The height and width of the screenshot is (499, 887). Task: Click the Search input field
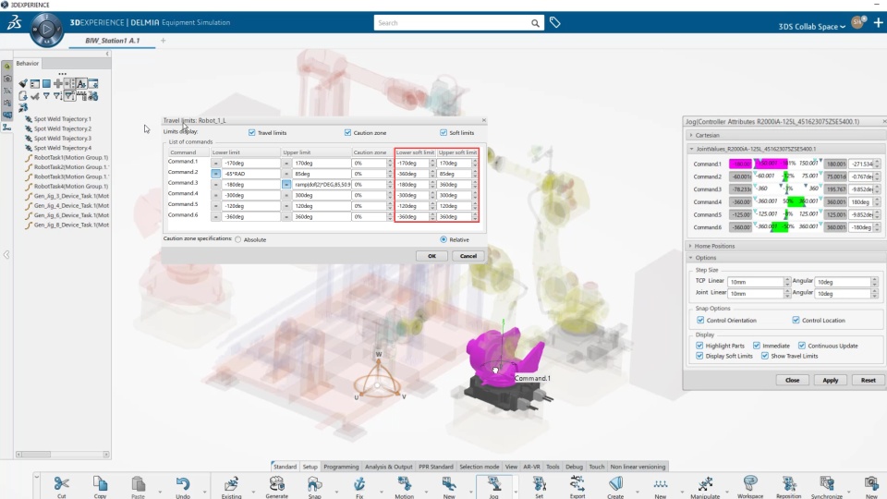[452, 23]
